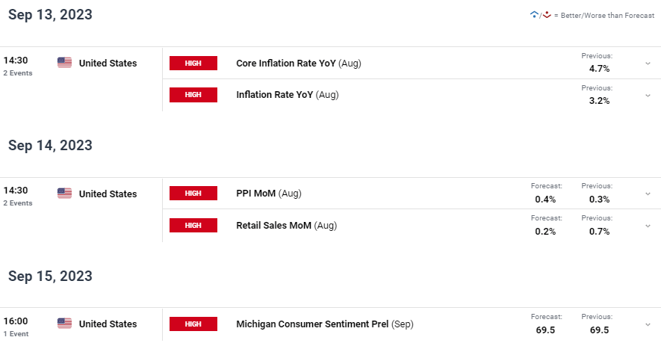
Task: Click the better-than-forecast blue arrow icon
Action: [533, 15]
